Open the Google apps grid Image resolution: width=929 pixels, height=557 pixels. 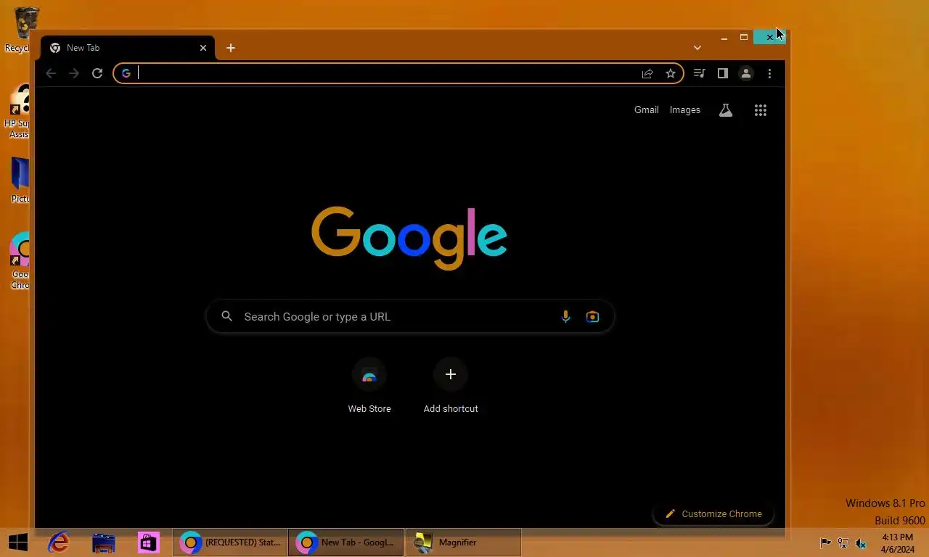pyautogui.click(x=761, y=110)
